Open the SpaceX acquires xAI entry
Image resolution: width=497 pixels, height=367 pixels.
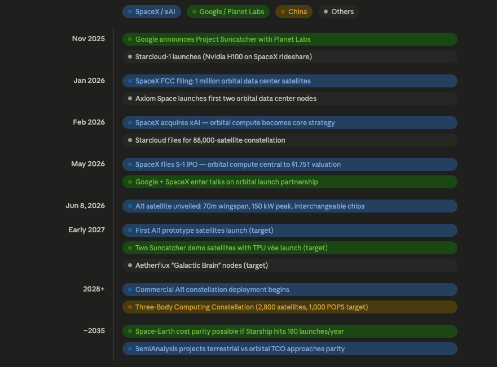(x=290, y=123)
